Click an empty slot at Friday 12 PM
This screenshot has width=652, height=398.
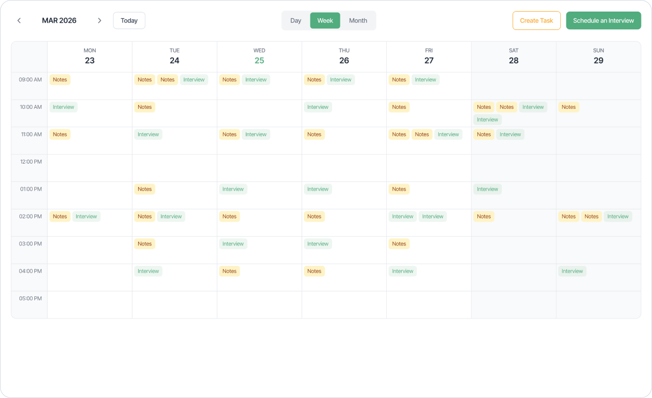(x=429, y=167)
